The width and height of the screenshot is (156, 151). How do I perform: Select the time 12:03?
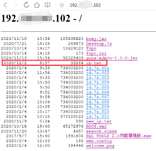tap(43, 141)
